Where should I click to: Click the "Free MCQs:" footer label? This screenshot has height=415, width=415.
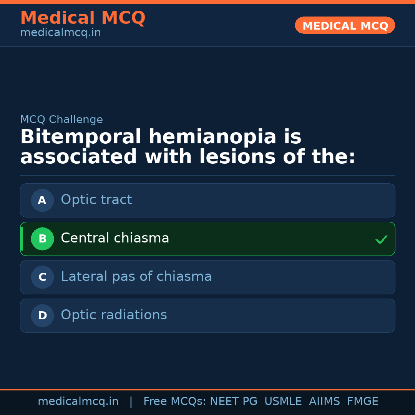point(174,402)
